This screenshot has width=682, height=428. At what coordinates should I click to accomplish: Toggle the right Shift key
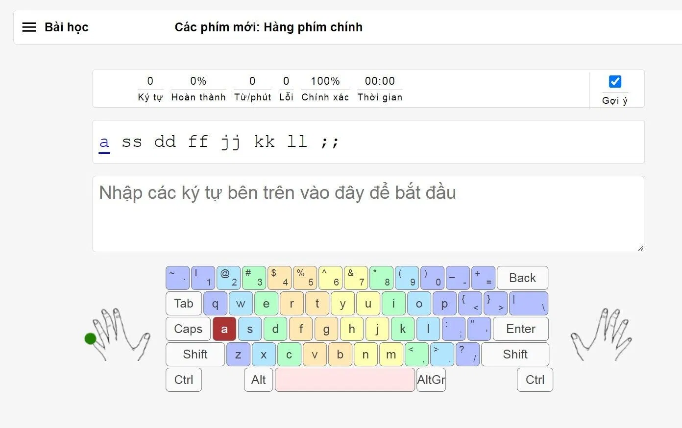pyautogui.click(x=515, y=354)
